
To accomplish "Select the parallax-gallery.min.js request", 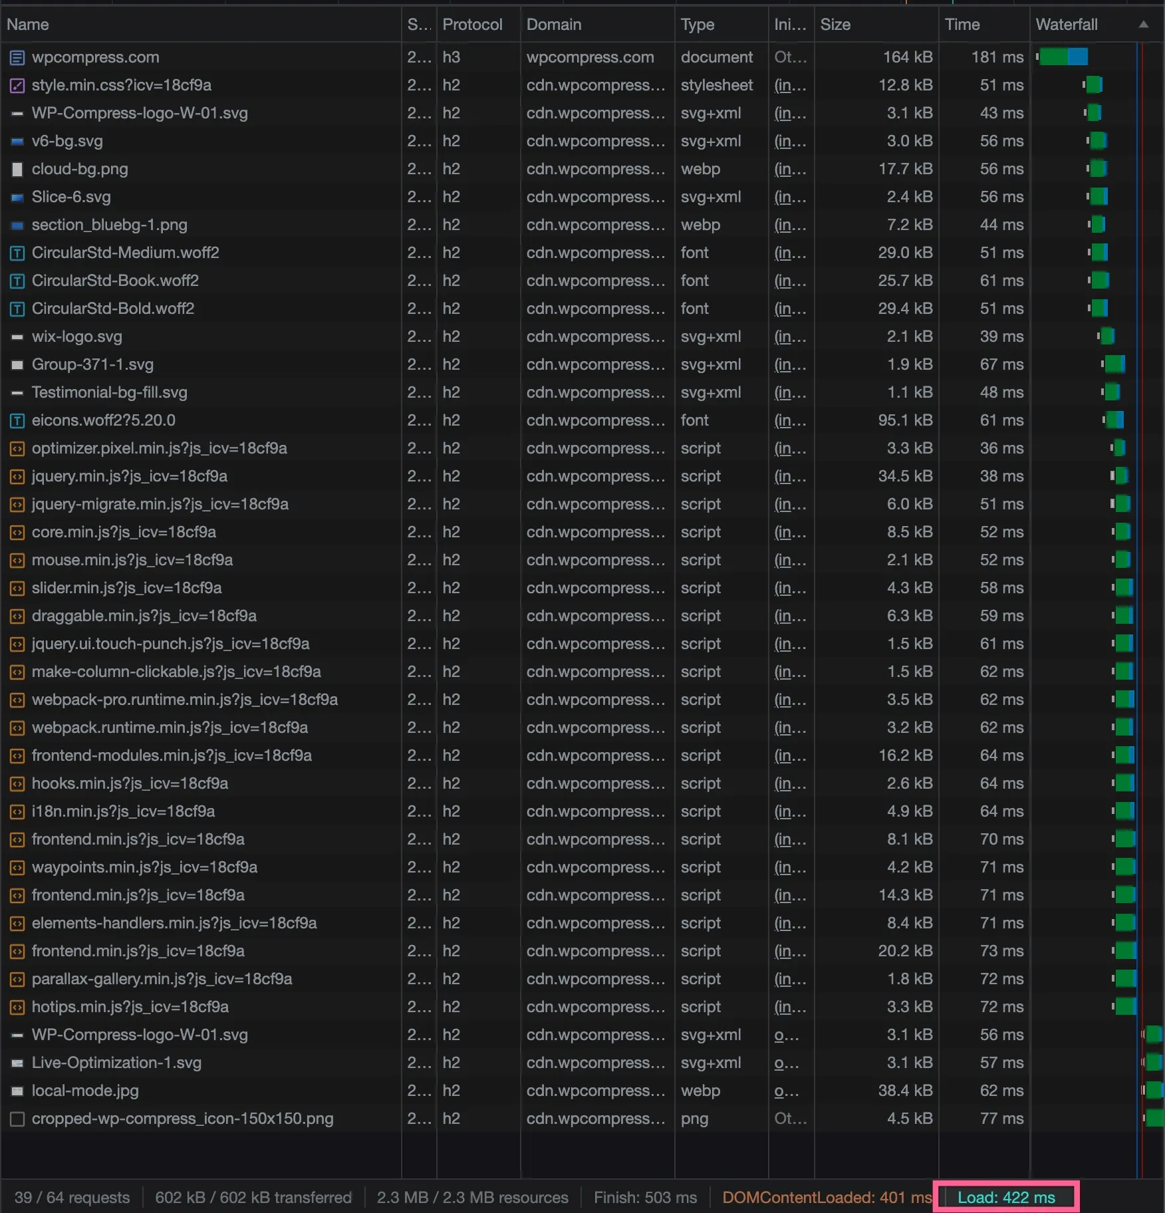I will coord(162,980).
